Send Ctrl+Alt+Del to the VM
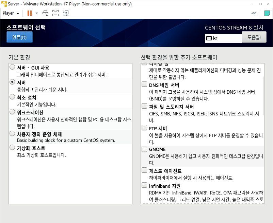273x223 pixels. [45, 13]
